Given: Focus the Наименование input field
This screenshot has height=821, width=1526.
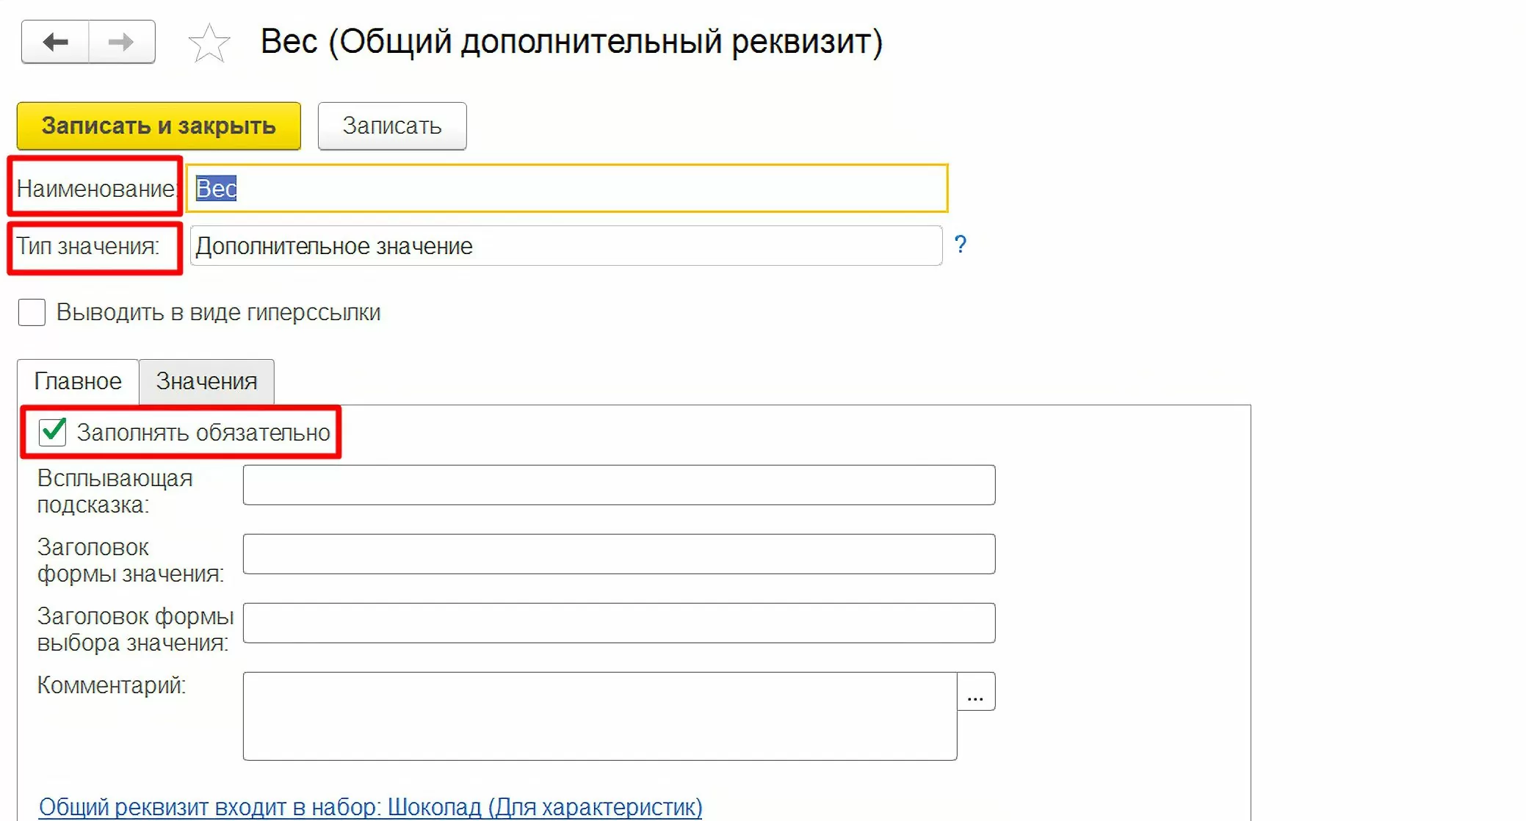Looking at the screenshot, I should 567,189.
